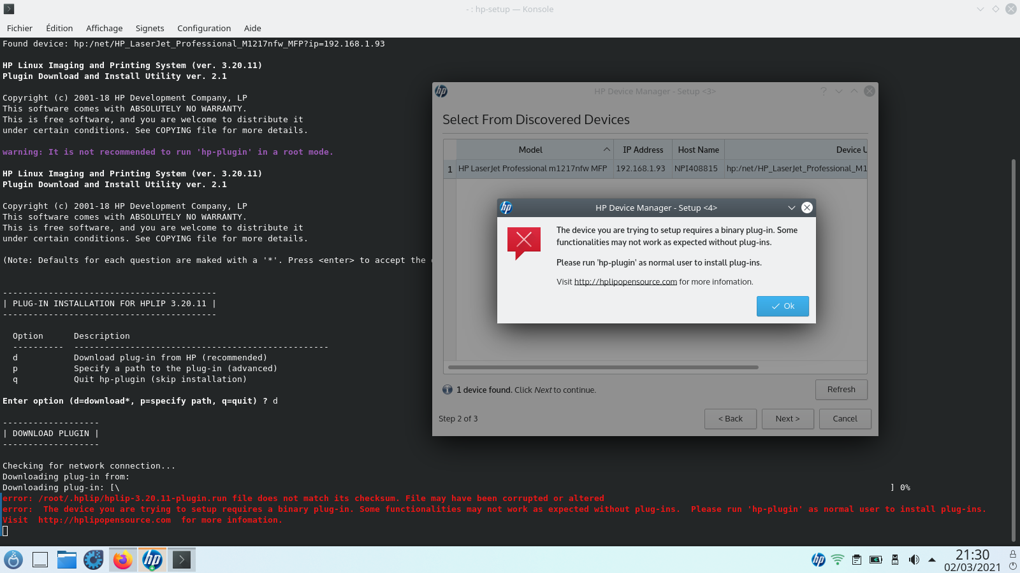Screen dimensions: 1020x573
Task: Open clipboard tray icon
Action: (857, 560)
